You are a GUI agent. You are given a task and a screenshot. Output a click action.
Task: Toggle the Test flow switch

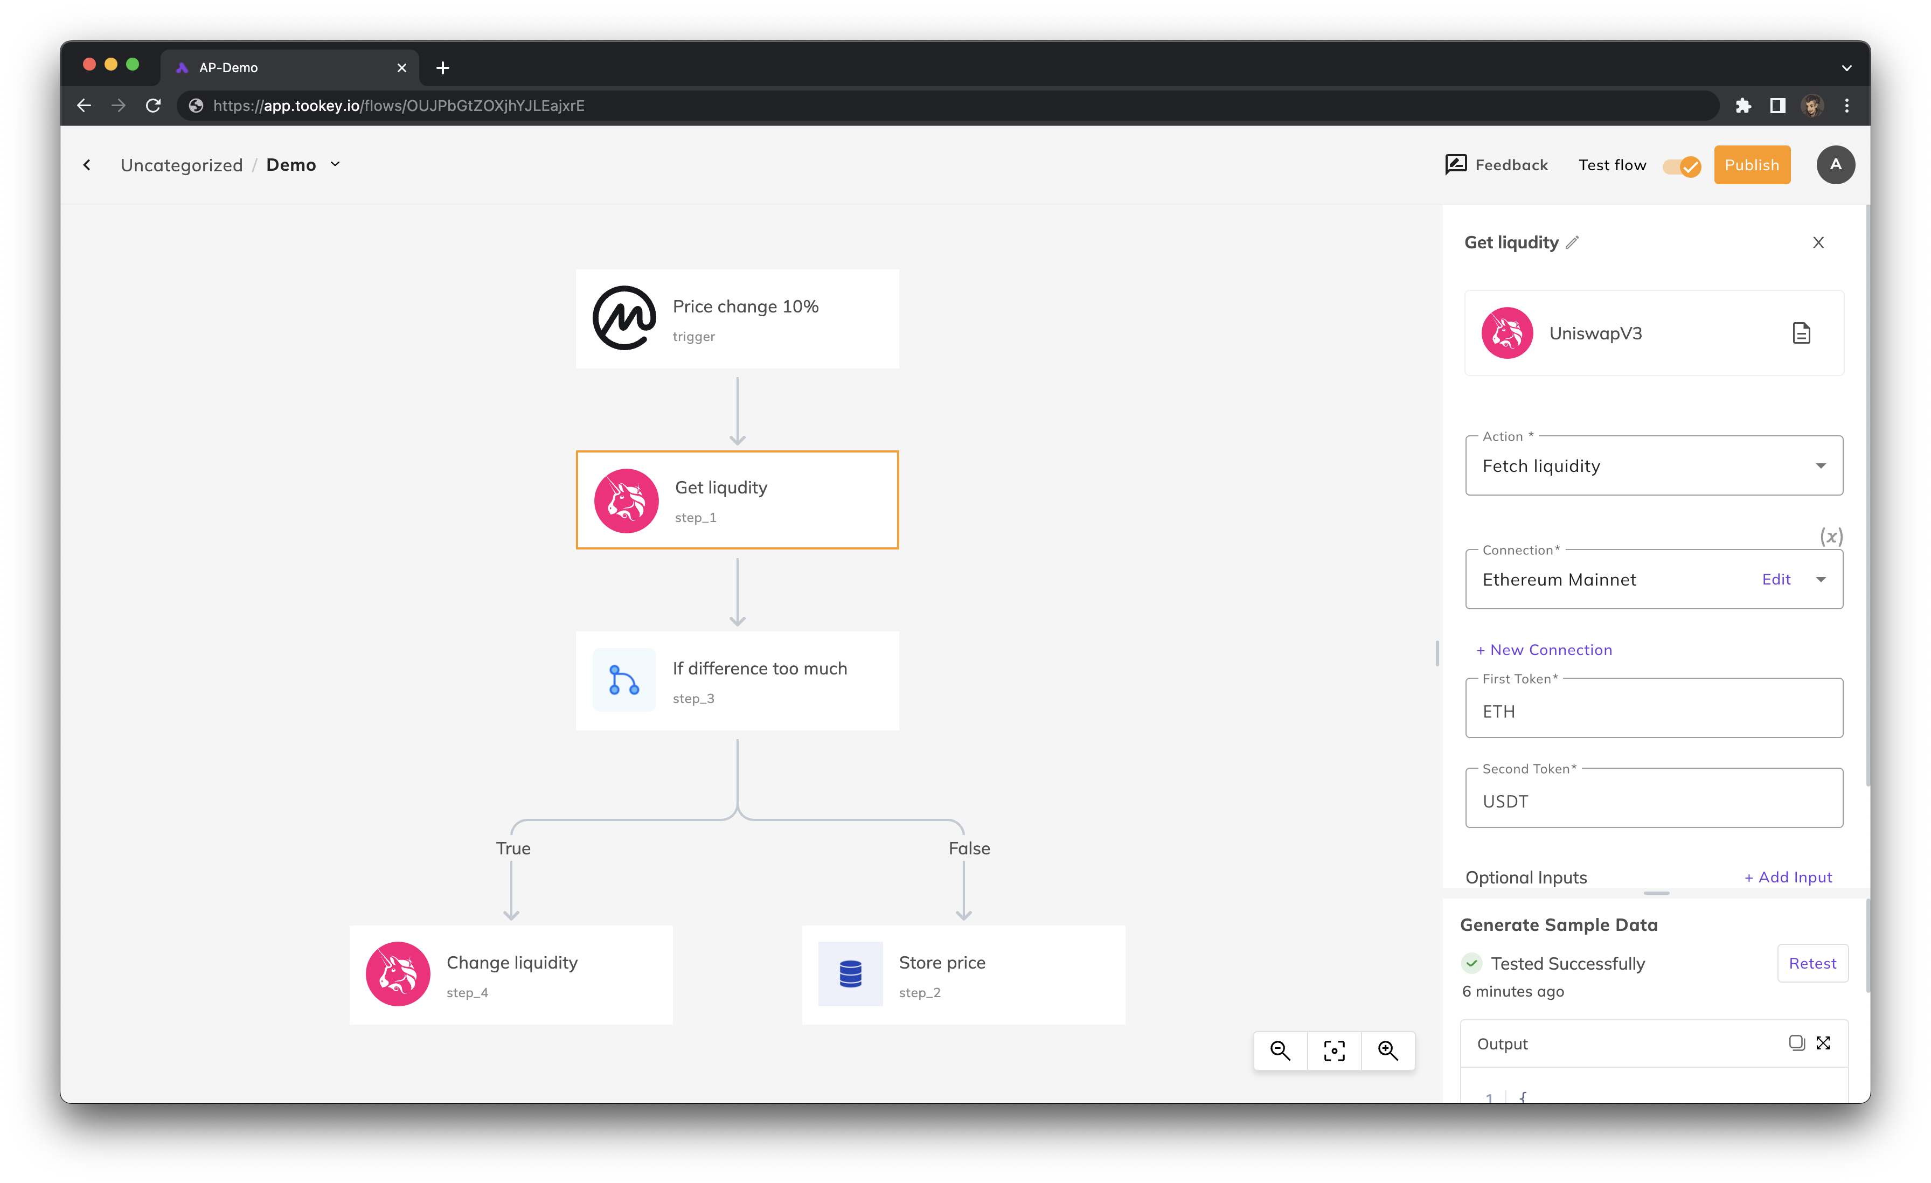(x=1682, y=166)
